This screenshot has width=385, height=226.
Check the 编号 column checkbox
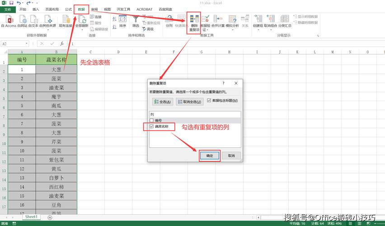pyautogui.click(x=151, y=120)
